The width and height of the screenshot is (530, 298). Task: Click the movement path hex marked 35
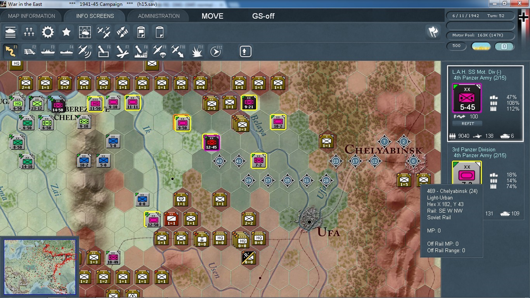pos(287,180)
